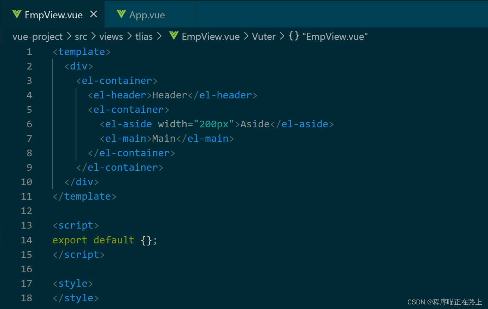Viewport: 488px width, 309px height.
Task: Click the closing el-container tag on line 8
Action: click(x=131, y=153)
